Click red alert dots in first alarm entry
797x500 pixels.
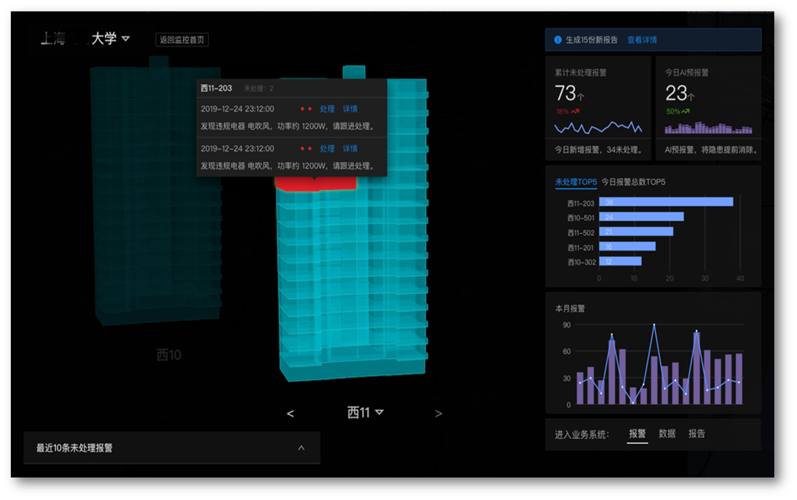pyautogui.click(x=306, y=109)
